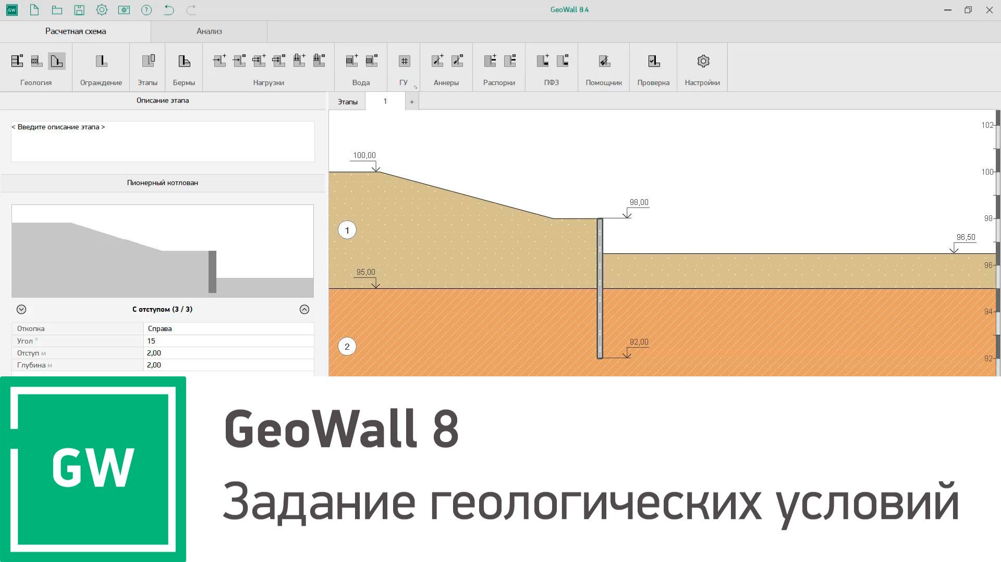The image size is (1001, 562).
Task: Open an existing project folder
Action: tap(57, 10)
